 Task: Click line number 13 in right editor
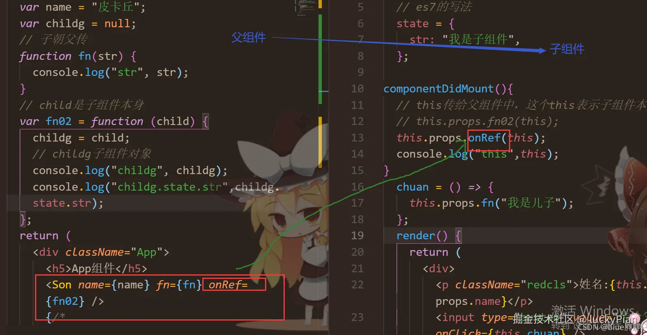357,137
